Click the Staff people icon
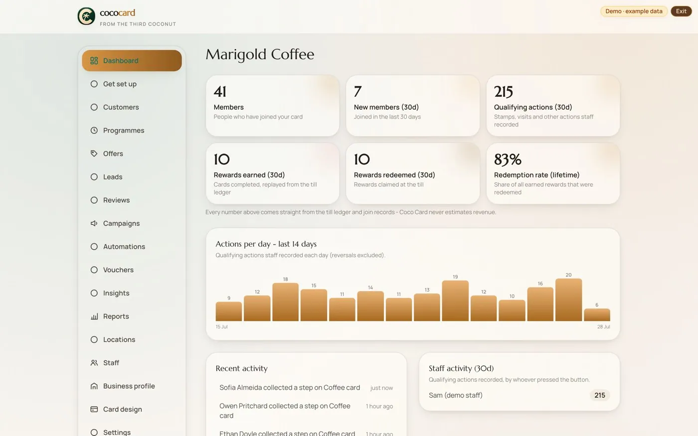 (x=94, y=363)
